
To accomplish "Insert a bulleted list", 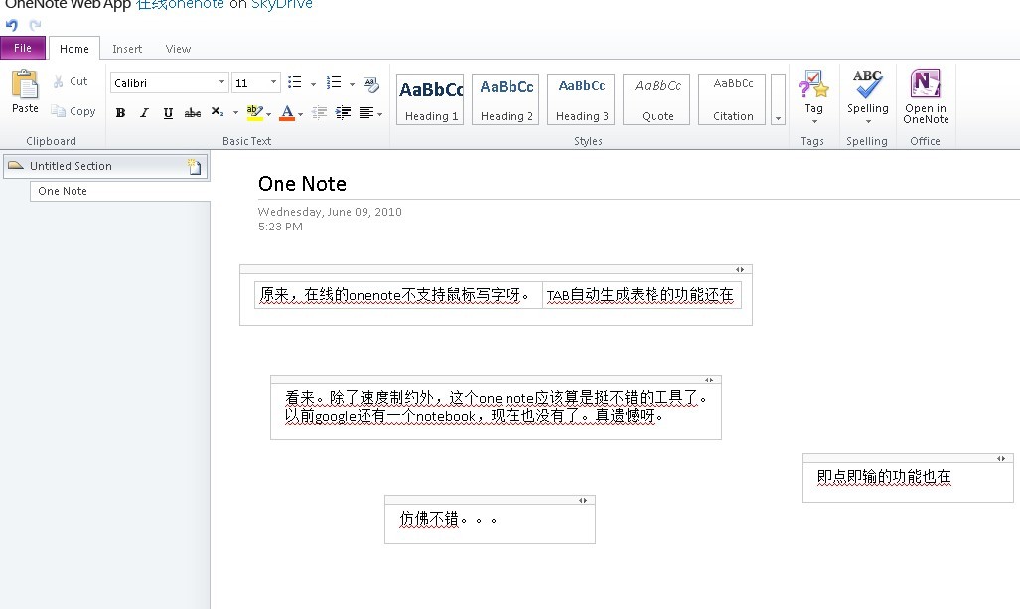I will [295, 82].
